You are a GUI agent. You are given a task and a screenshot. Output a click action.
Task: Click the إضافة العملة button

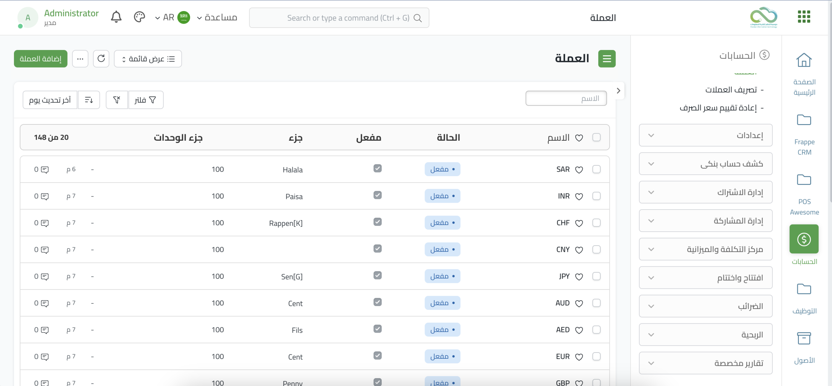click(x=41, y=59)
